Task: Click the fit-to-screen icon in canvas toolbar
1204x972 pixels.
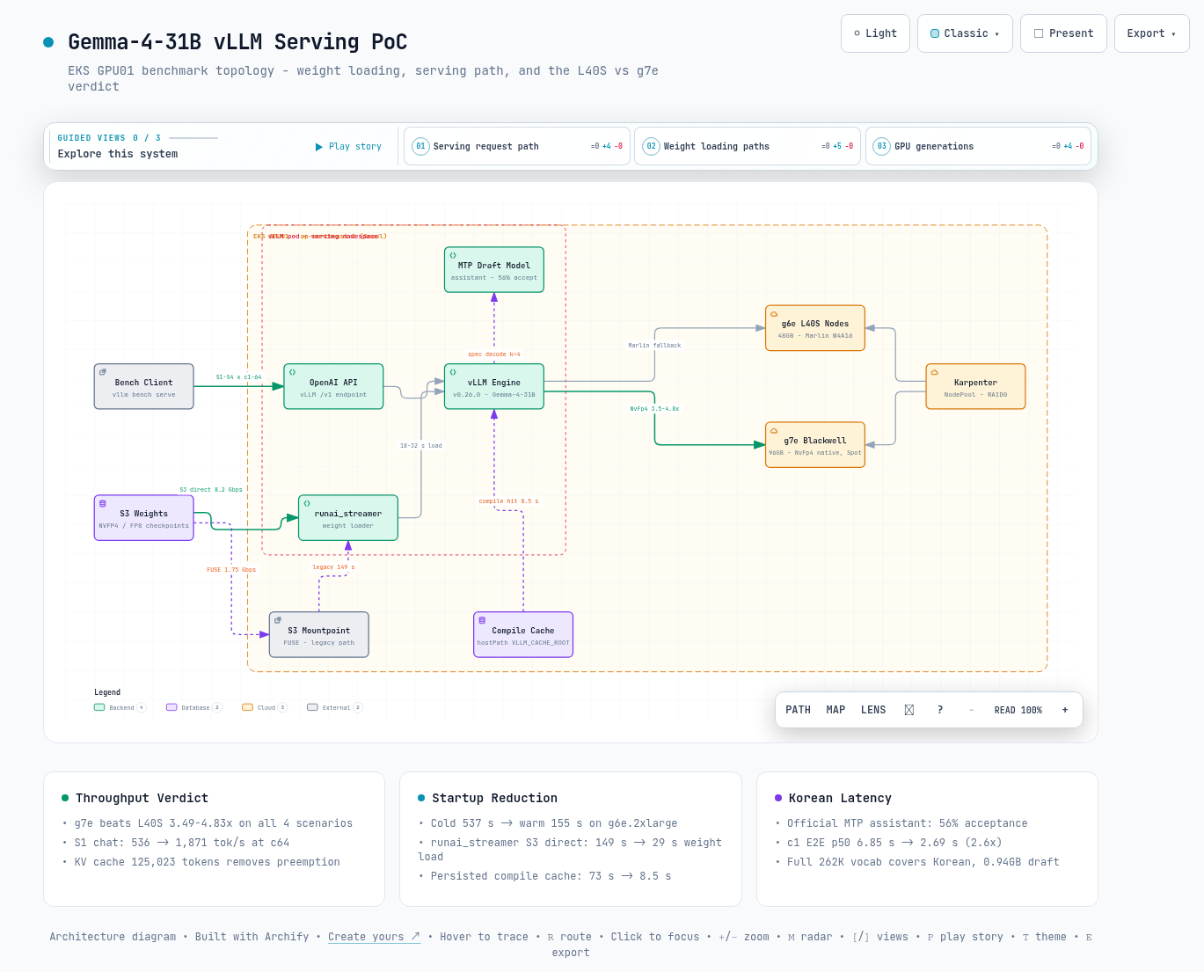Action: pos(909,710)
